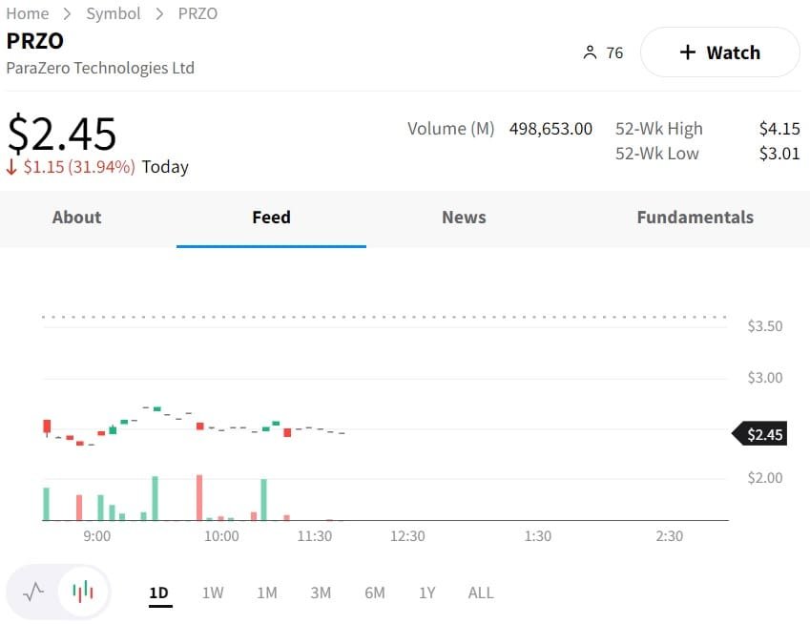Open the About tab

[x=76, y=218]
